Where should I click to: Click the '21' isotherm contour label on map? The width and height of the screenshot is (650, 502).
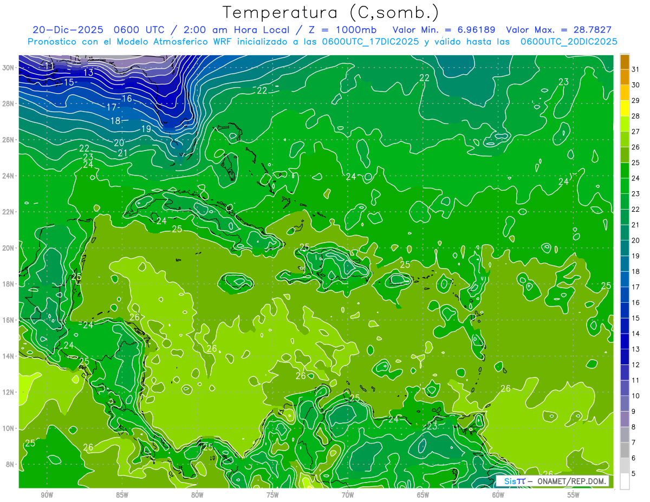pos(123,153)
